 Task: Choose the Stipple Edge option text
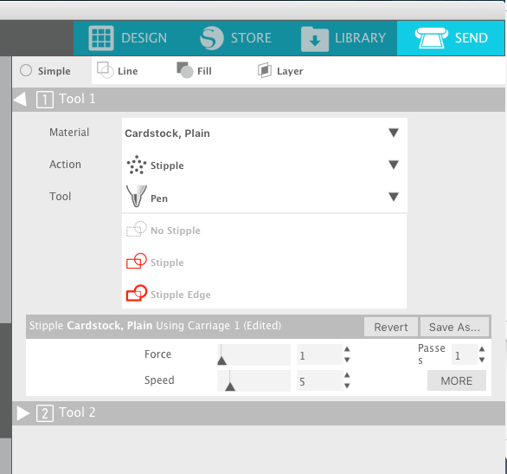(181, 295)
